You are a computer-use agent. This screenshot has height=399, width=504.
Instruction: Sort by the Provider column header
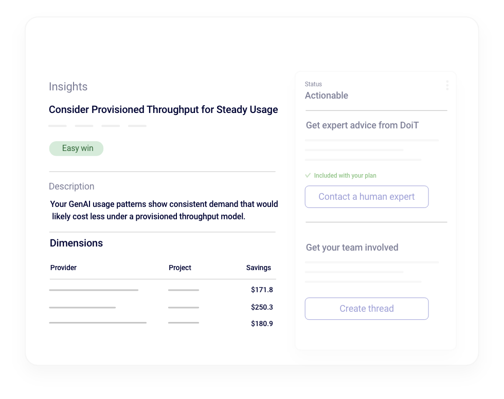coord(63,268)
